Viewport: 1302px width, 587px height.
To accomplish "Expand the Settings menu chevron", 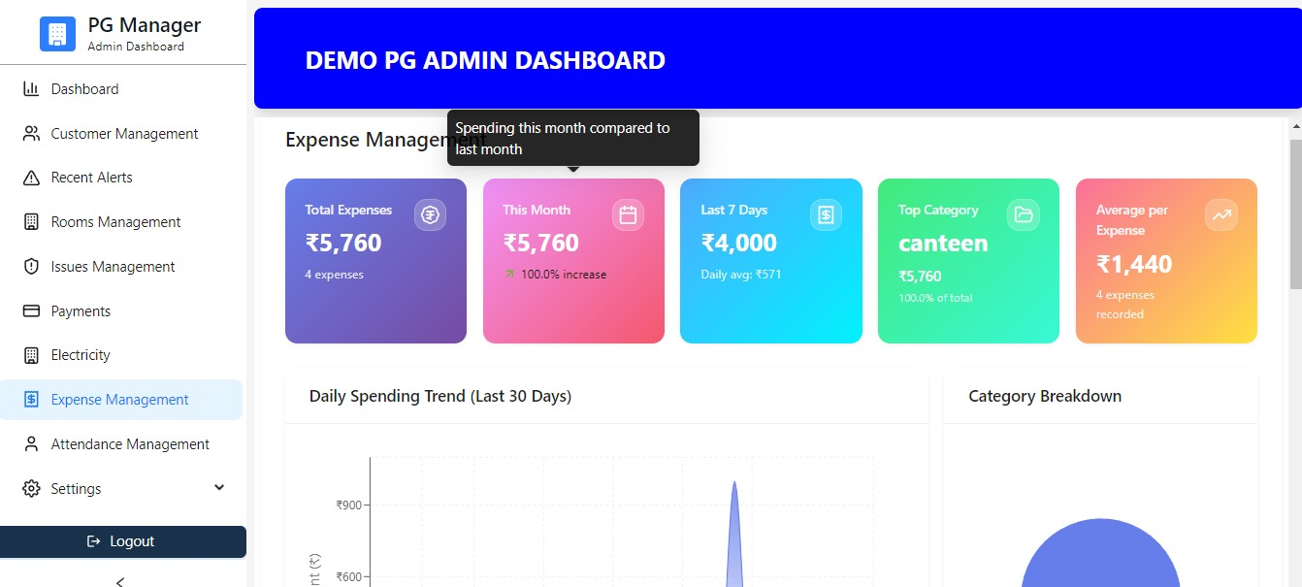I will tap(218, 487).
